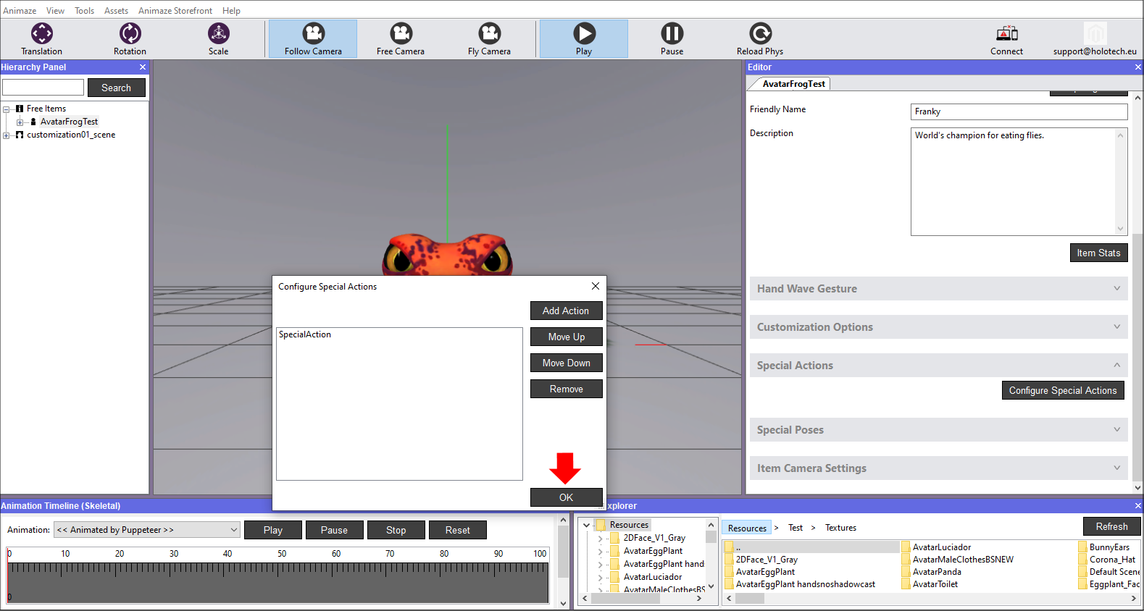Collapse the Free Items tree node
Image resolution: width=1144 pixels, height=611 pixels.
pos(7,109)
